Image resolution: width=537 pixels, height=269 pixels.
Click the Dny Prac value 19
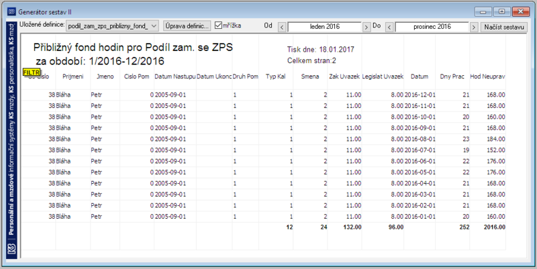[466, 150]
